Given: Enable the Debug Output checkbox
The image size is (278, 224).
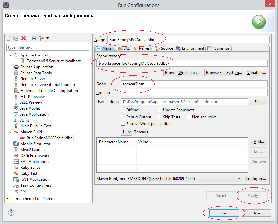Looking at the screenshot, I should point(123,117).
